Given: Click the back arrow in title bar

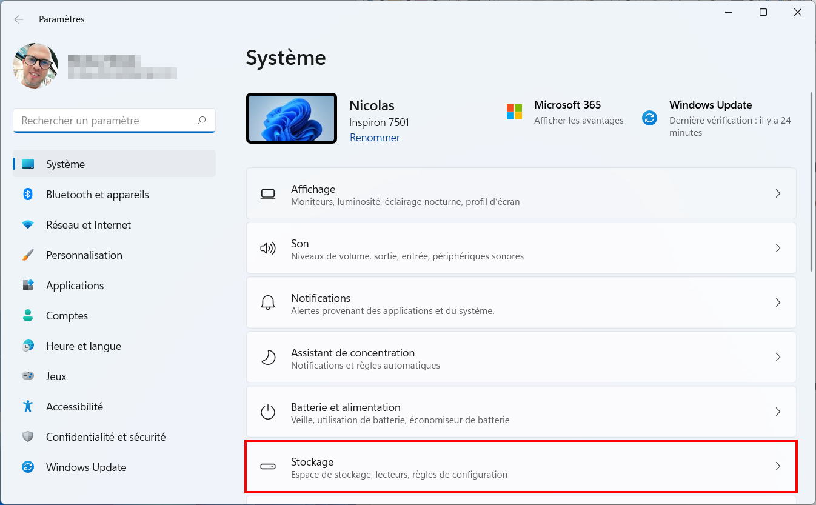Looking at the screenshot, I should 19,19.
